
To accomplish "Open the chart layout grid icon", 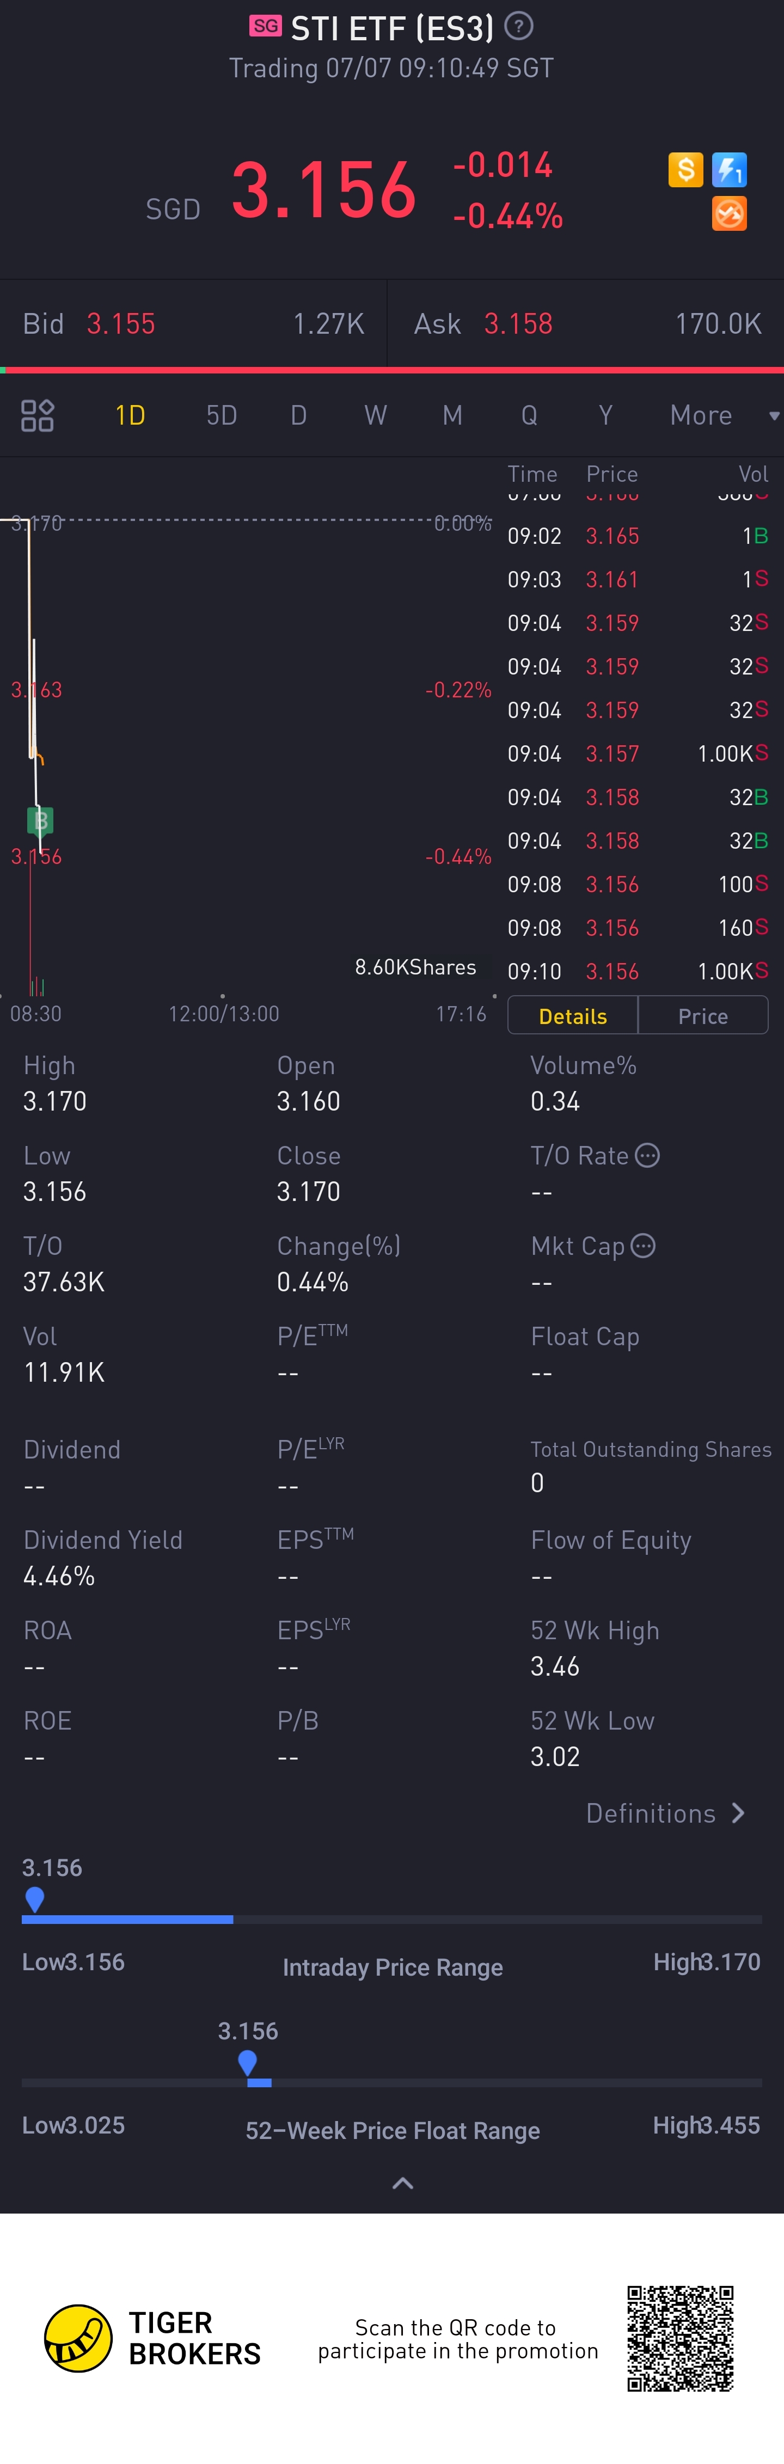I will [x=37, y=415].
